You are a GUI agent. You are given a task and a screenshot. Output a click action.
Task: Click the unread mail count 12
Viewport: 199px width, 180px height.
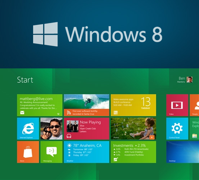tap(58, 114)
